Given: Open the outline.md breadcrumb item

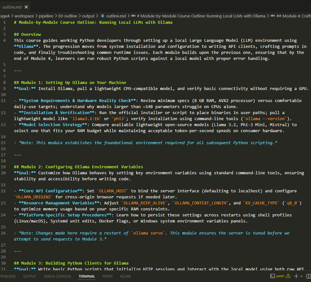Looking at the screenshot, I should click(x=116, y=16).
